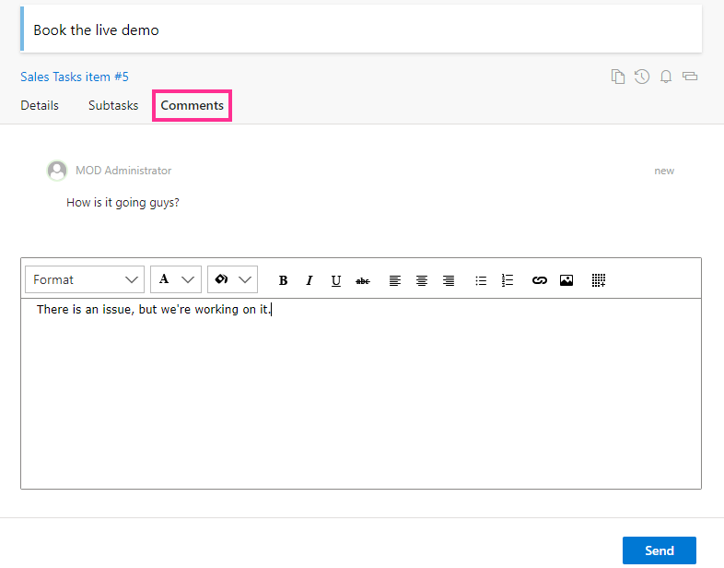Switch to the Details tab
724x568 pixels.
pyautogui.click(x=40, y=105)
